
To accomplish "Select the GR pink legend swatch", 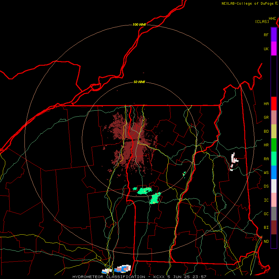I will [x=274, y=117].
